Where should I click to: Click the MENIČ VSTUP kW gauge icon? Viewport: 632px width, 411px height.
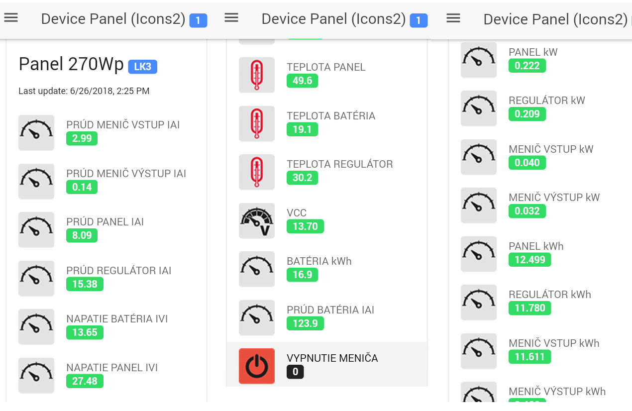pyautogui.click(x=479, y=157)
